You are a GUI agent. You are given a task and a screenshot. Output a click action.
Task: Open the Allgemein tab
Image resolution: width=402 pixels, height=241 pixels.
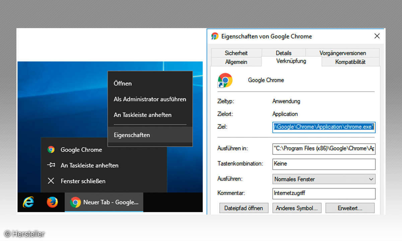click(236, 62)
